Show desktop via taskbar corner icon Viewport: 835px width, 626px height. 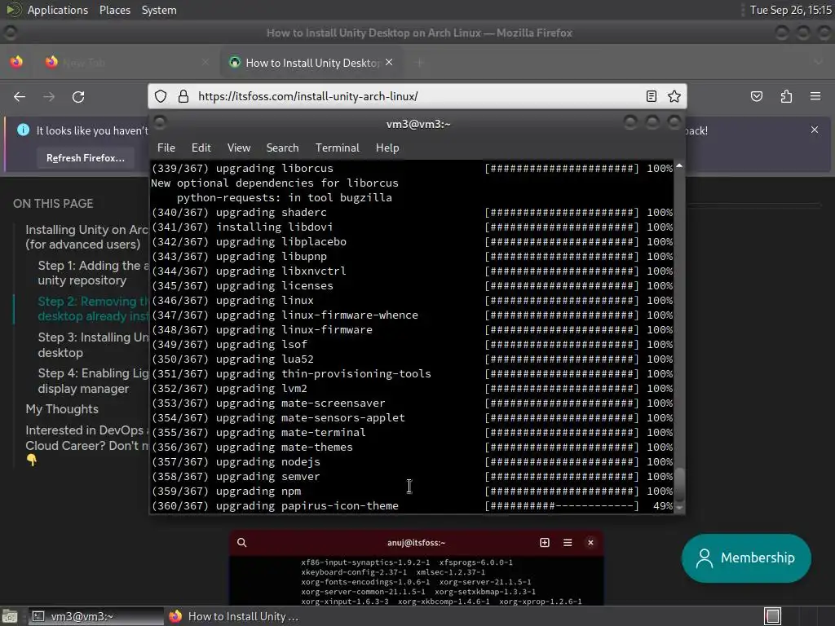pyautogui.click(x=10, y=616)
